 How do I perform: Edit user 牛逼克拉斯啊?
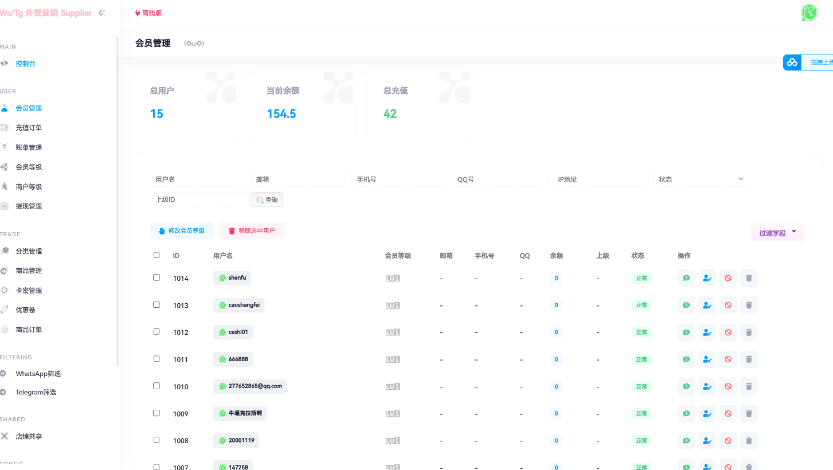pyautogui.click(x=707, y=413)
